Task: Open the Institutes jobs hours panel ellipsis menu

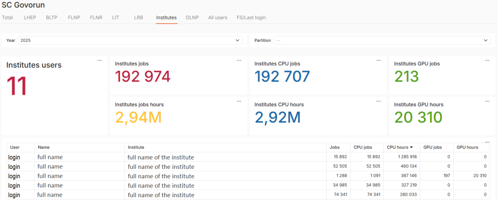Action: [x=239, y=101]
